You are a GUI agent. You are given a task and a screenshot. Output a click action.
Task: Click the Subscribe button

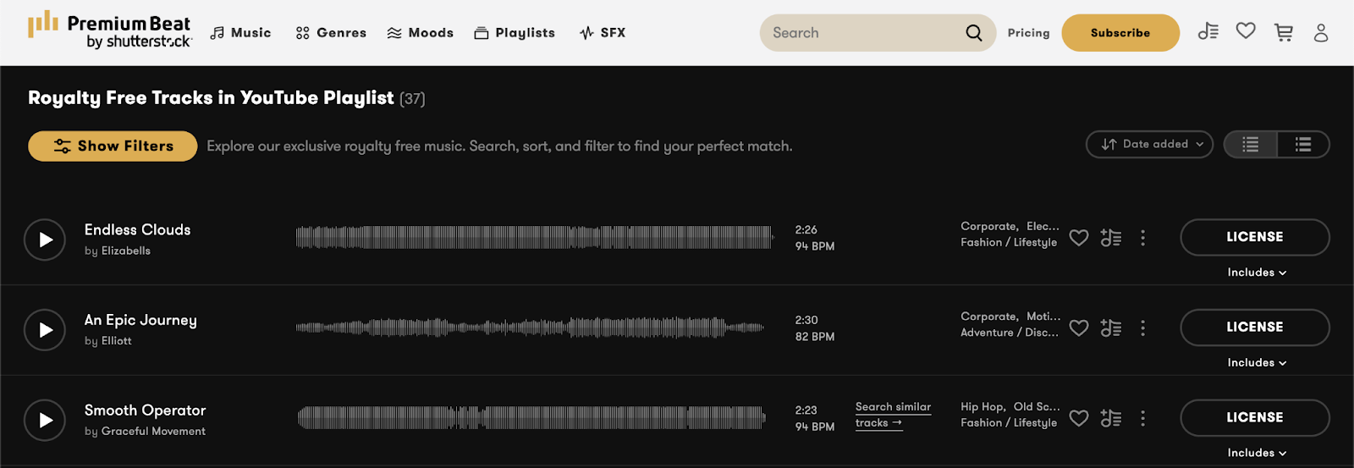pyautogui.click(x=1120, y=33)
